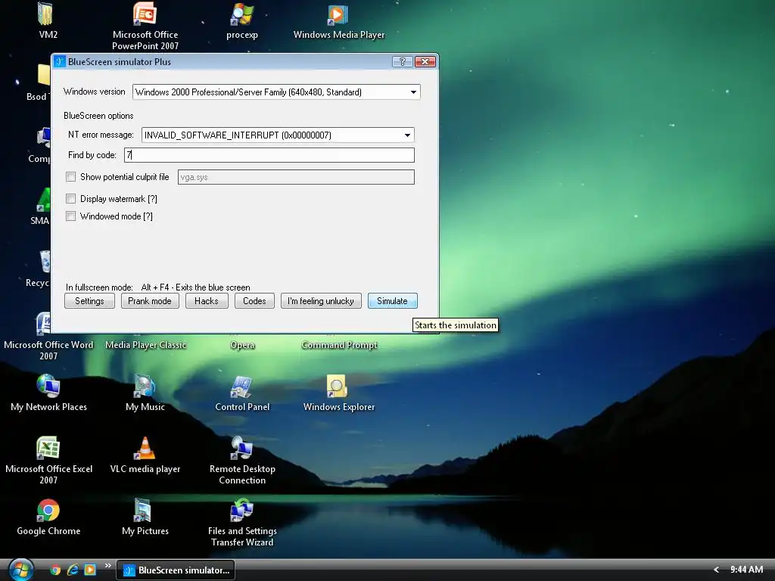Click the 9:44 AM taskbar clock

(746, 570)
